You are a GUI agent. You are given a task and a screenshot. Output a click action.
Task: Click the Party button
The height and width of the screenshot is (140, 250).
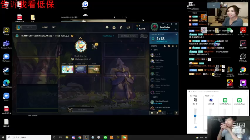pyautogui.click(x=29, y=27)
